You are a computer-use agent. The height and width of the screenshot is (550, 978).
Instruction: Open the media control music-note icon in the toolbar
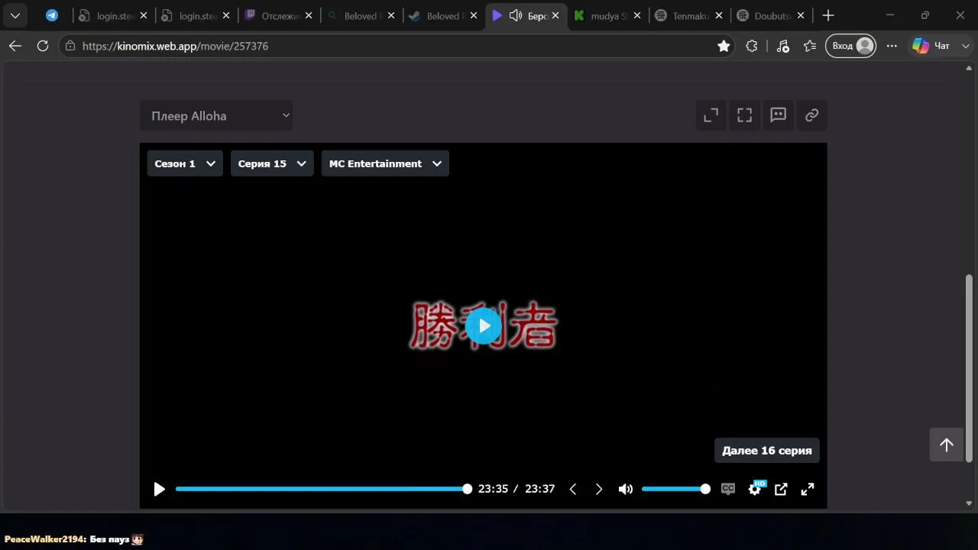(782, 46)
